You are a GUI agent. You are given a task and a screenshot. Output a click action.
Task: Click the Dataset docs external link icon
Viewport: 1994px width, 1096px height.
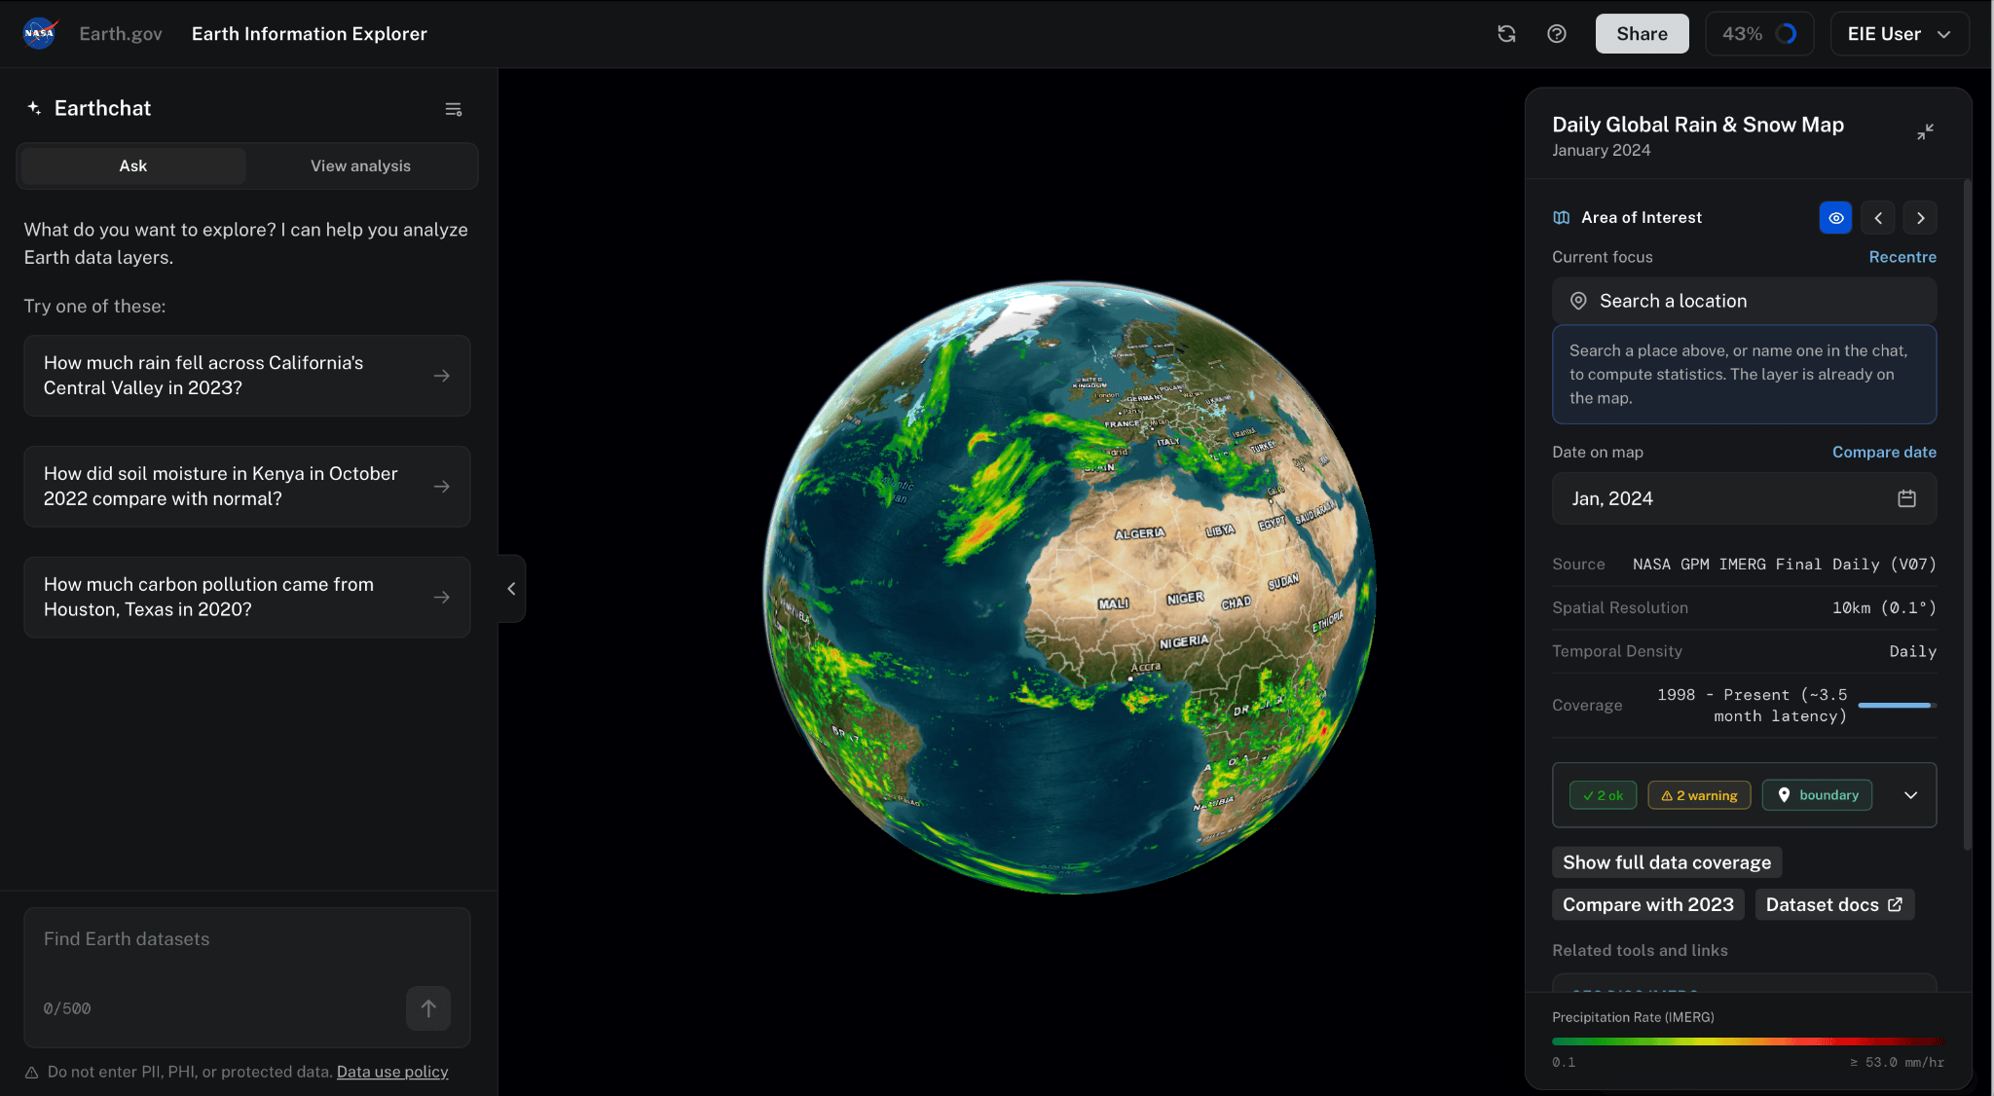pos(1895,904)
